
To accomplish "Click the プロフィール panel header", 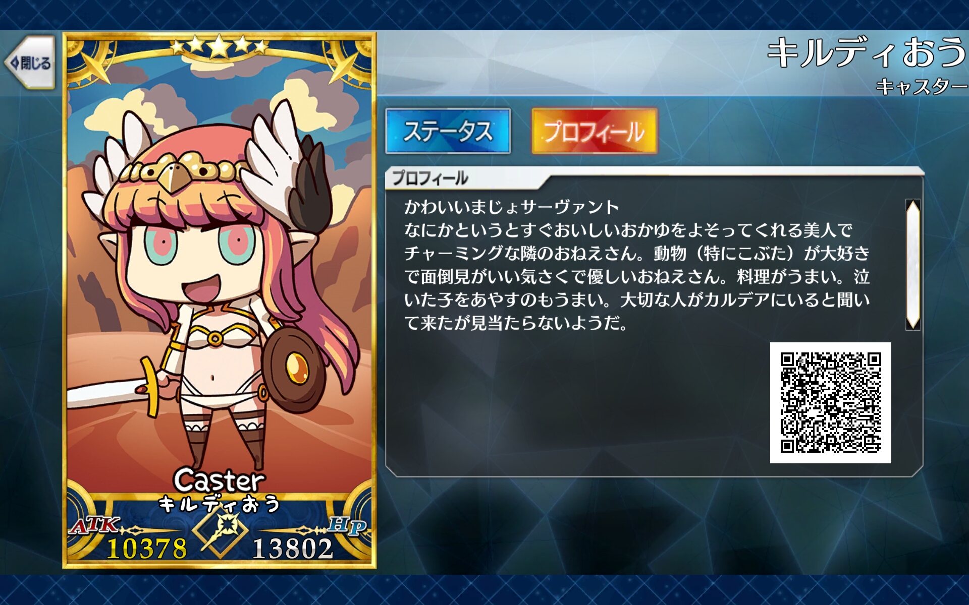I will point(430,178).
